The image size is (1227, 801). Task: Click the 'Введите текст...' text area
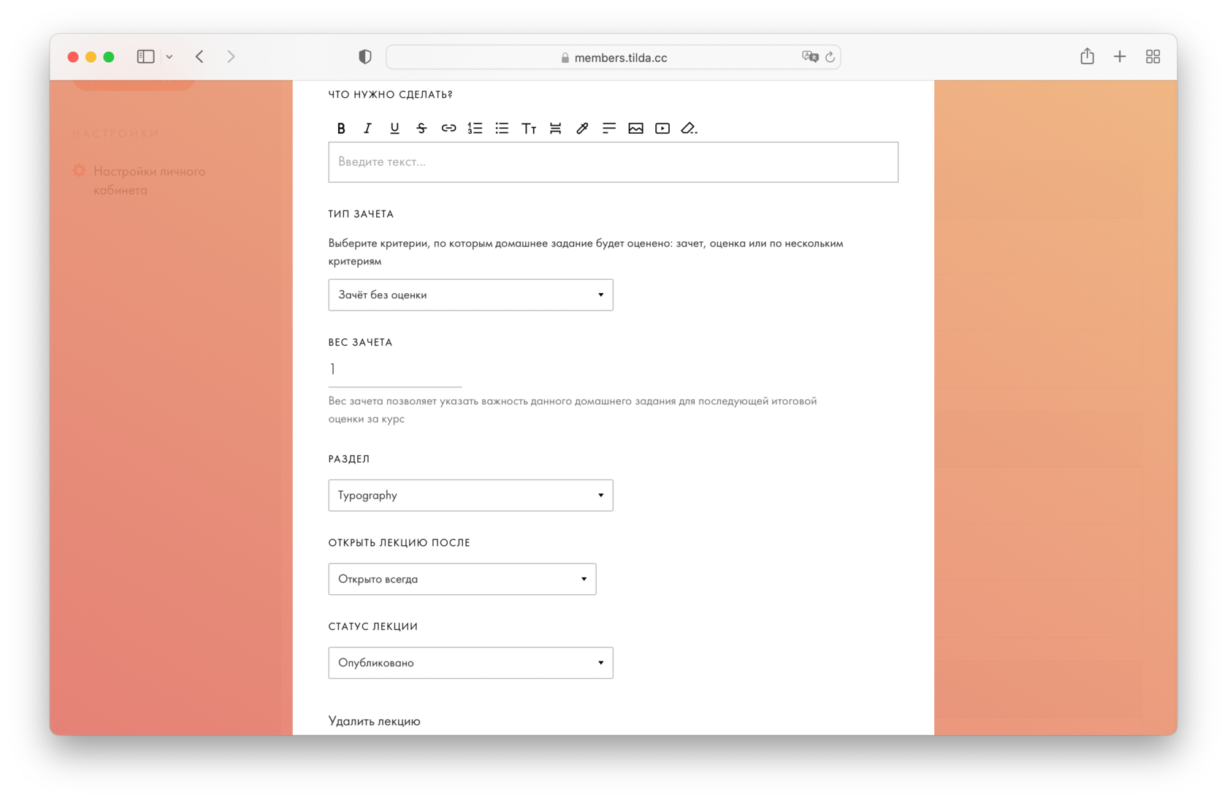[x=613, y=162]
